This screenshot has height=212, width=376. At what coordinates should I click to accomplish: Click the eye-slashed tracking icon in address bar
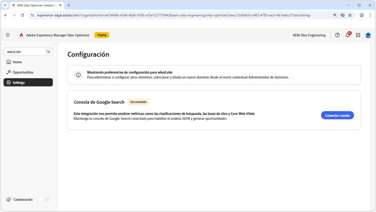click(342, 15)
